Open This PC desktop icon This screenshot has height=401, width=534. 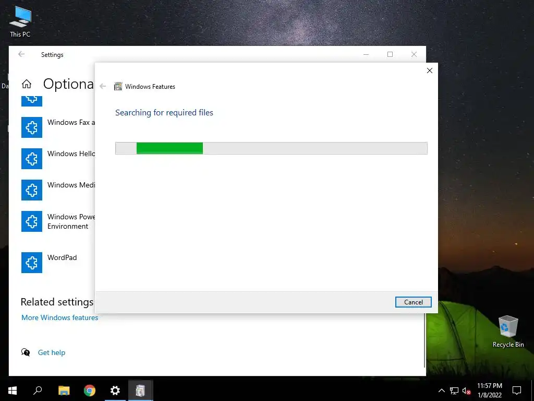[x=20, y=22]
